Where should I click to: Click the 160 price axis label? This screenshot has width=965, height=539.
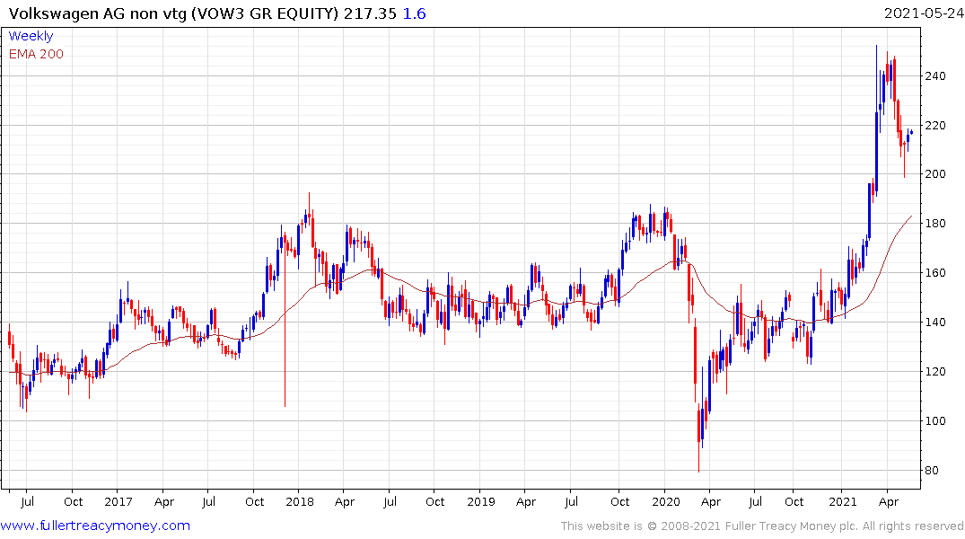(x=935, y=272)
